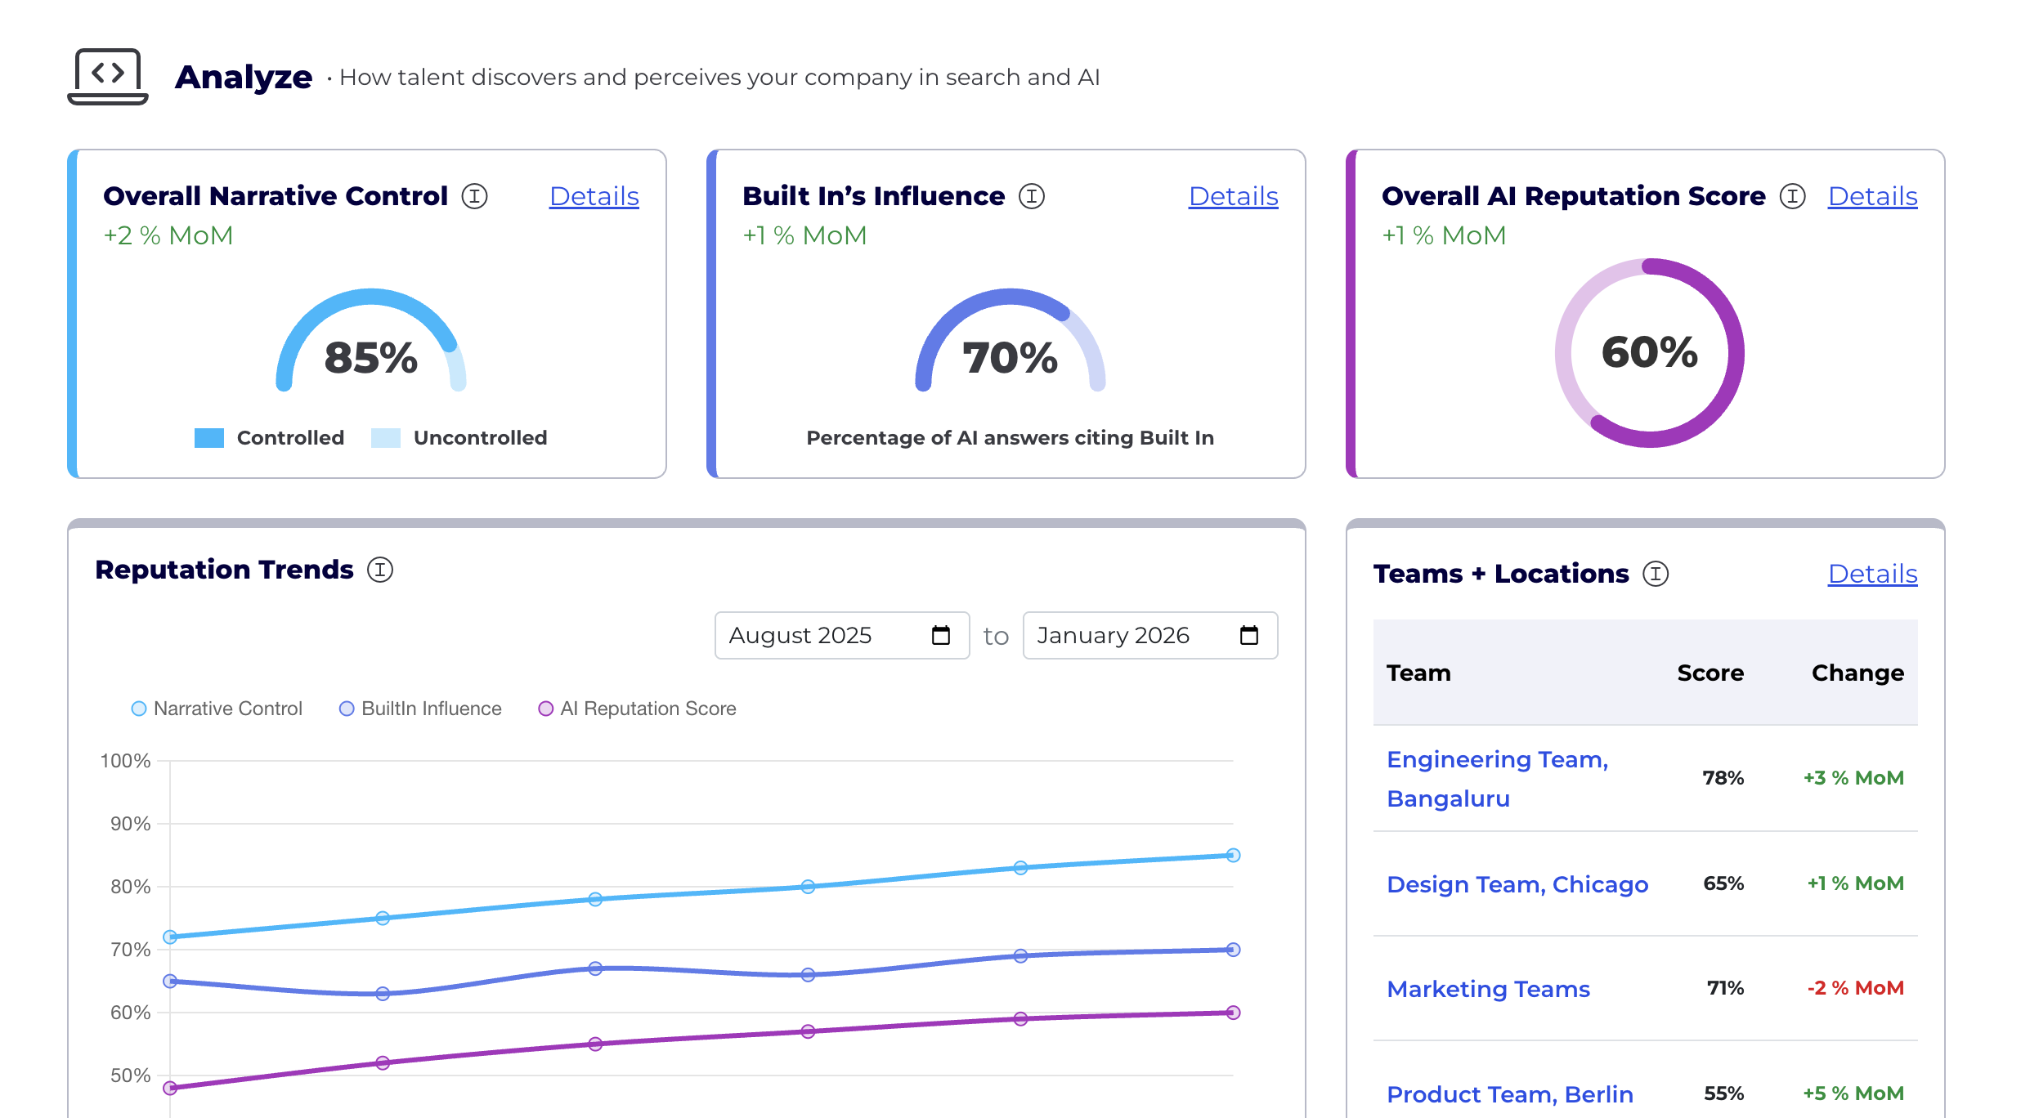Click the +3 % MoM change value

pos(1853,778)
